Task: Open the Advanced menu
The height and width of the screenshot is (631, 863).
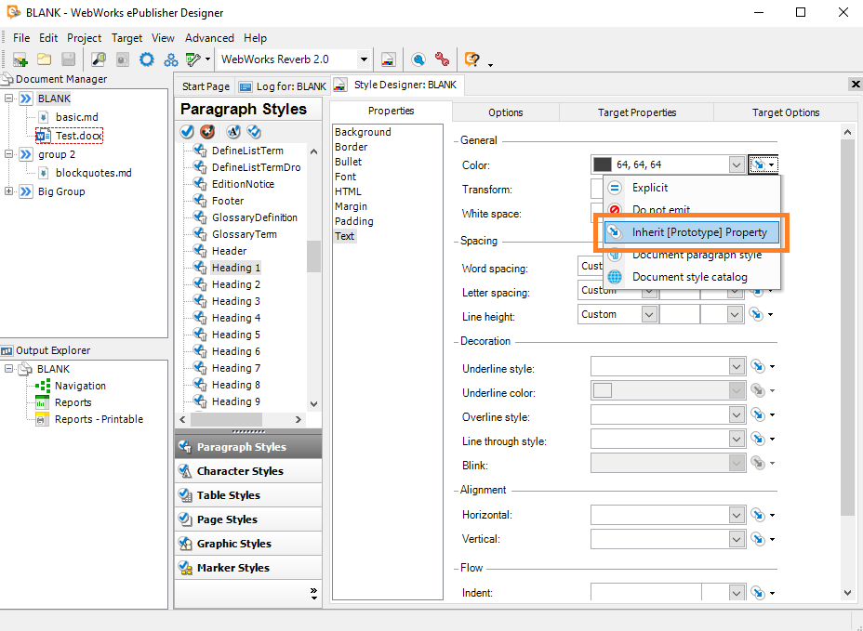Action: (209, 38)
